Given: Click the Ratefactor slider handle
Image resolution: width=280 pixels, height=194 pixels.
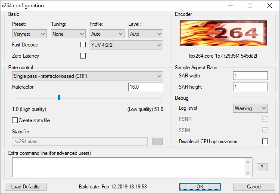Looking at the screenshot, I should click(59, 98).
